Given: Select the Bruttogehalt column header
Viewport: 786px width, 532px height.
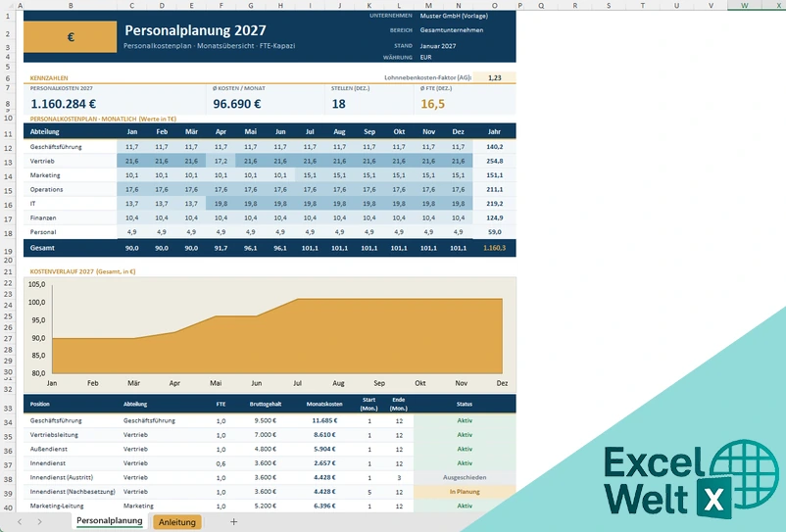Looking at the screenshot, I should coord(266,405).
